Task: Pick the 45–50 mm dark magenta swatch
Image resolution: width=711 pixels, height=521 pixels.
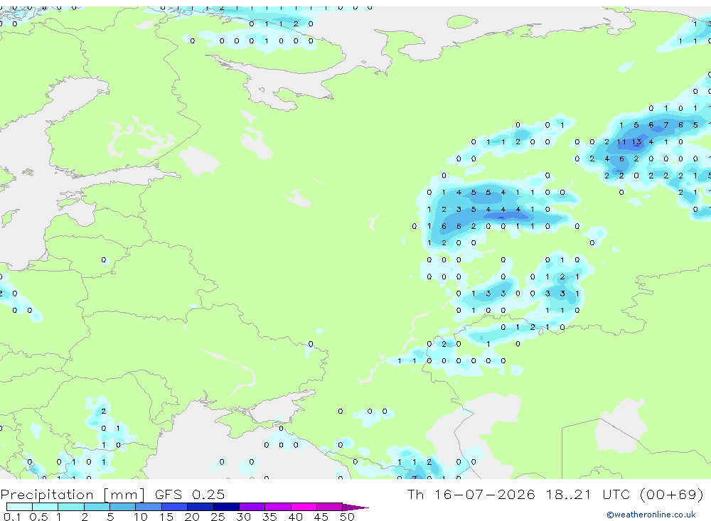Action: coord(330,507)
